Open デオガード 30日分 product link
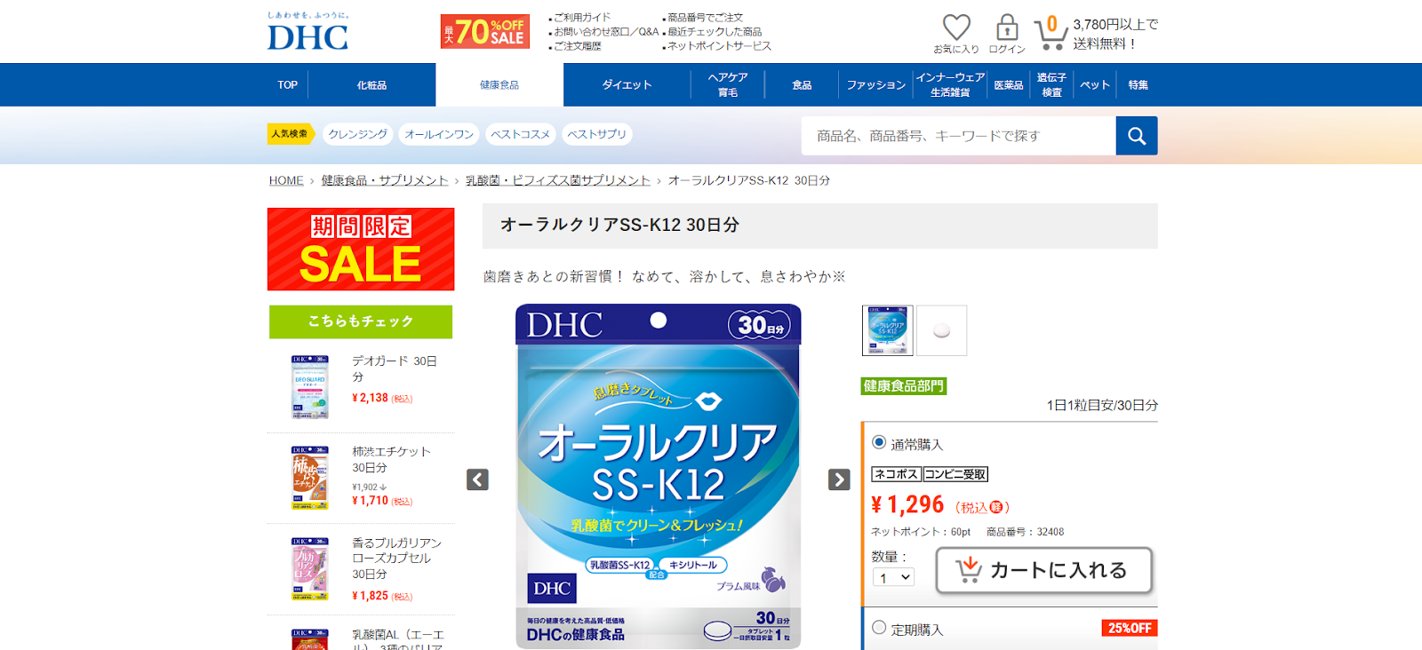The width and height of the screenshot is (1422, 650). (x=395, y=369)
